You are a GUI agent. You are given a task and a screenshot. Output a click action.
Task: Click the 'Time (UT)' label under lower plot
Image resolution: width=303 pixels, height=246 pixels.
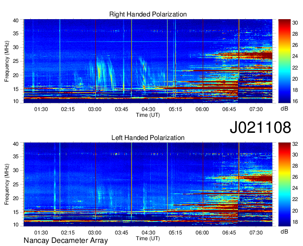coord(148,238)
